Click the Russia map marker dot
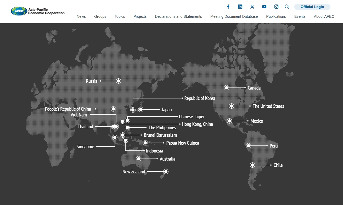 click(x=119, y=81)
